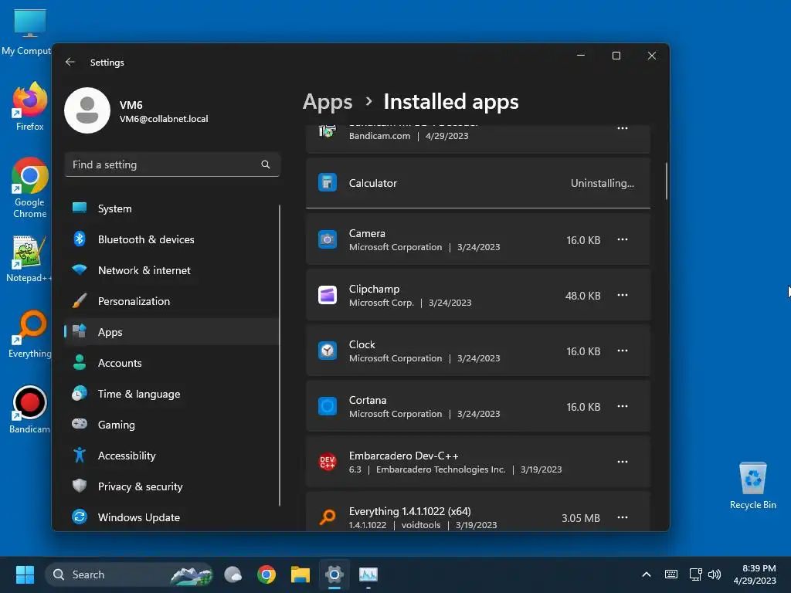This screenshot has width=791, height=593.
Task: Click the taskbar Search box
Action: (129, 574)
